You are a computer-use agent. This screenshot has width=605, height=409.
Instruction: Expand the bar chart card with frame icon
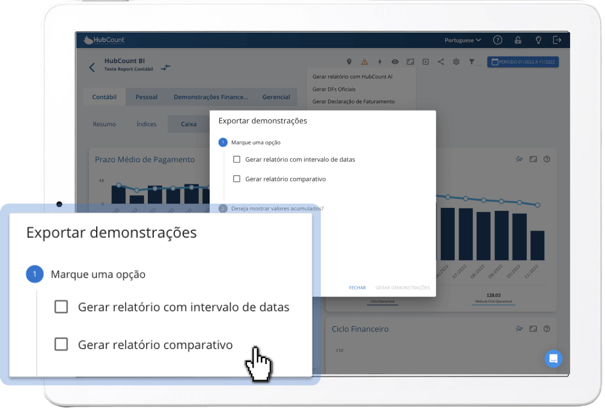(534, 159)
